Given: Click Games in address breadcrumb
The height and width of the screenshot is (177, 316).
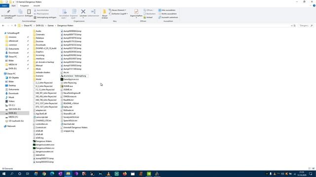Looking at the screenshot, I should (50, 26).
